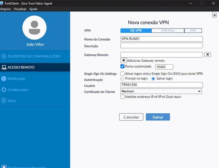This screenshot has width=219, height=168.
Task: Click the Gateway Remoto input field
Action: pyautogui.click(x=162, y=55)
